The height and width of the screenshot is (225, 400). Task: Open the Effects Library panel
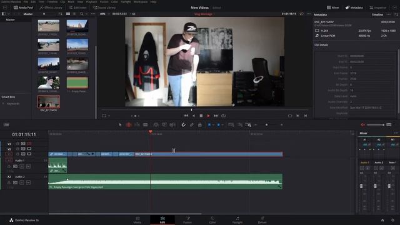click(51, 7)
